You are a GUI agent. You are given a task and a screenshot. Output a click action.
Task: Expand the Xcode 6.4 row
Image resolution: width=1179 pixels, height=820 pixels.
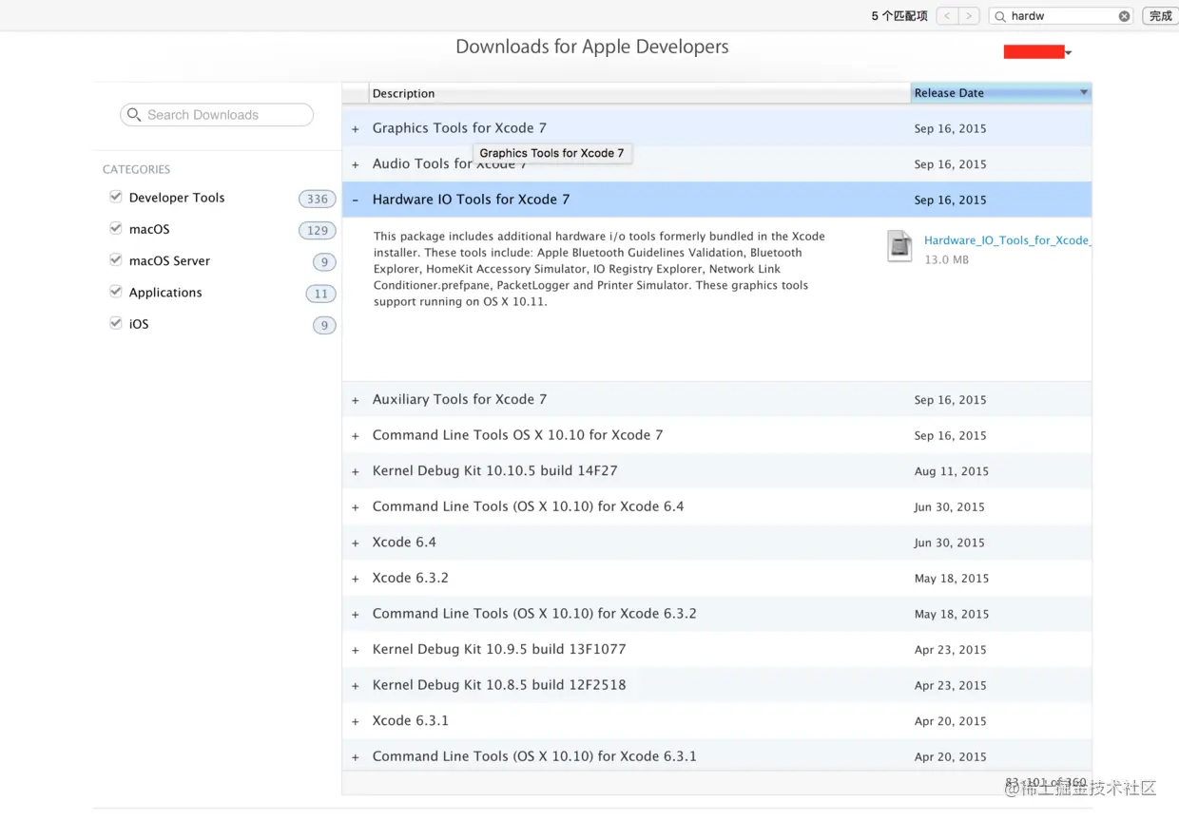[356, 543]
